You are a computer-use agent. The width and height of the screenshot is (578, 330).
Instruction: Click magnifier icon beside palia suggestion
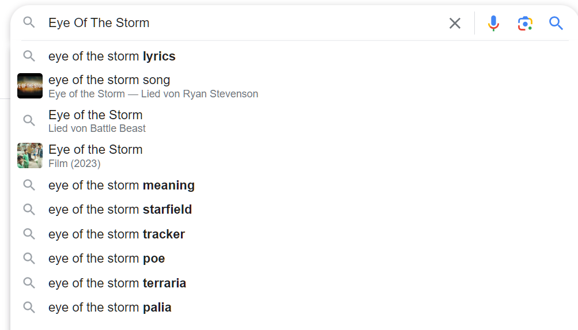click(x=29, y=307)
